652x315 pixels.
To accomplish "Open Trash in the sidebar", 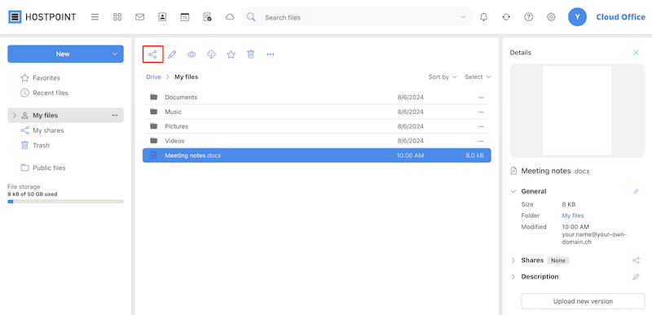I will point(42,145).
